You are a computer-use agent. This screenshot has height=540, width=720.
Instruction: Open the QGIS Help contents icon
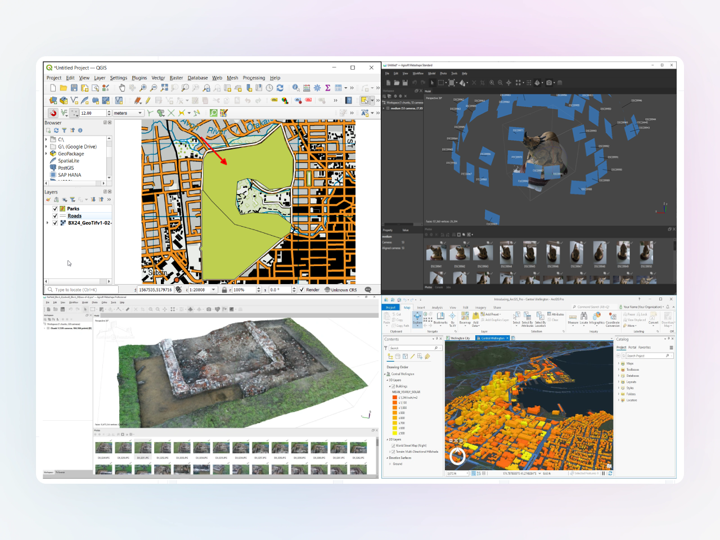click(349, 101)
